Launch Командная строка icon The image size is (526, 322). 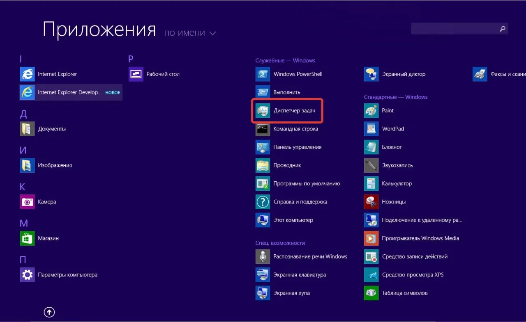pos(263,129)
